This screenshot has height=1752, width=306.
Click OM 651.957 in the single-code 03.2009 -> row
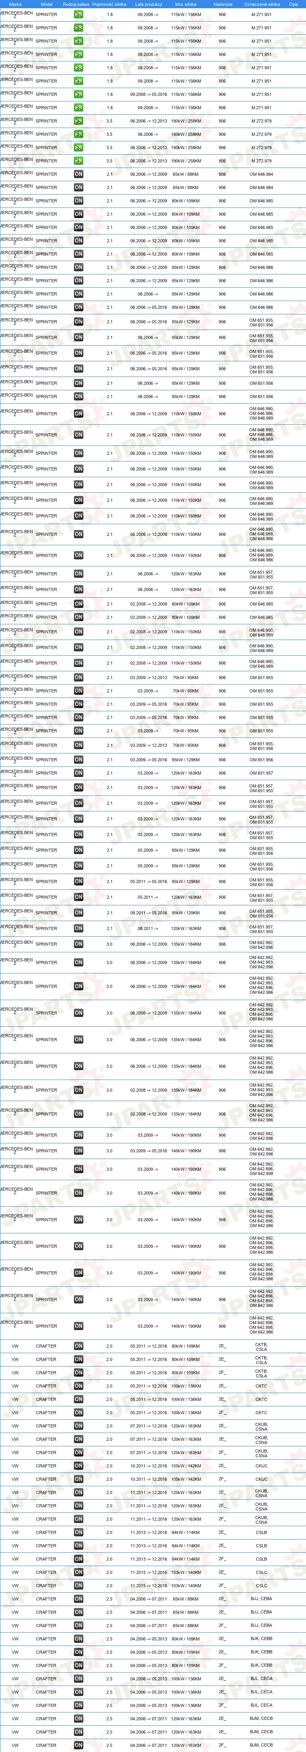click(x=261, y=773)
